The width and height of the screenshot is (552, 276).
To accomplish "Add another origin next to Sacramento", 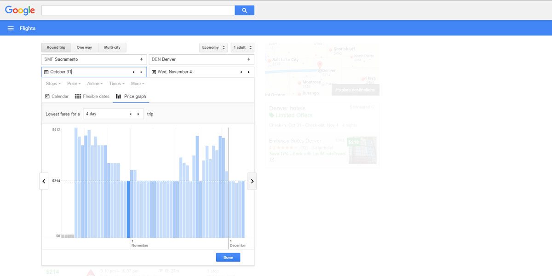I will point(141,59).
